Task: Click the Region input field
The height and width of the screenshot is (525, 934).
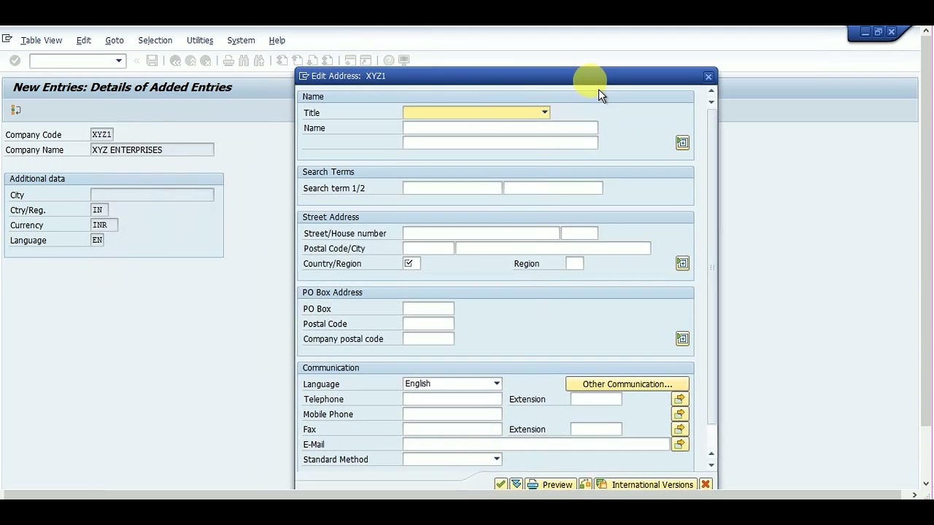Action: coord(575,263)
